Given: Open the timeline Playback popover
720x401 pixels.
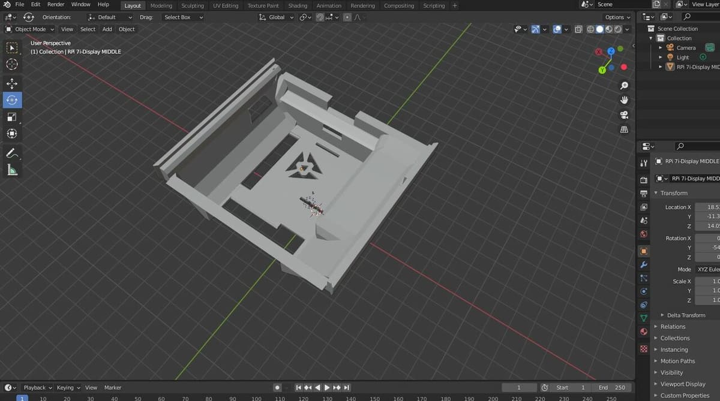Looking at the screenshot, I should point(38,388).
